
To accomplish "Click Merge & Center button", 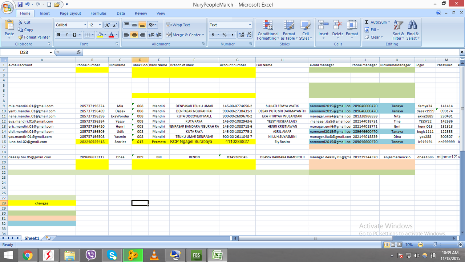I will pyautogui.click(x=184, y=35).
